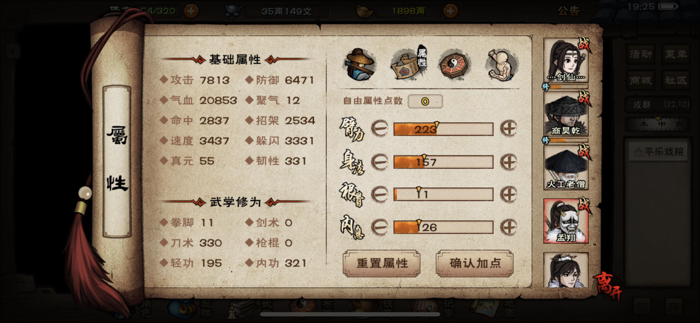Increase 内息 with the plus button

click(509, 227)
